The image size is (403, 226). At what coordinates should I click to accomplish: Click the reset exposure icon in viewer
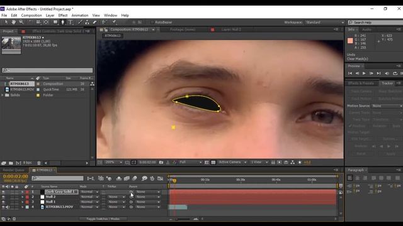(x=300, y=162)
